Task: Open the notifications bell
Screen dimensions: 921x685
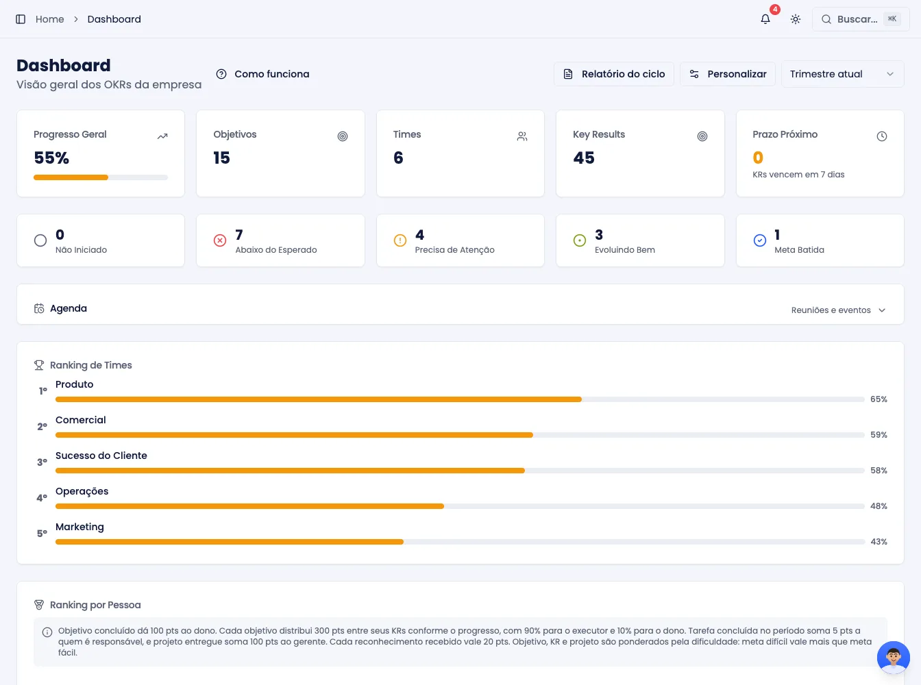Action: 765,19
